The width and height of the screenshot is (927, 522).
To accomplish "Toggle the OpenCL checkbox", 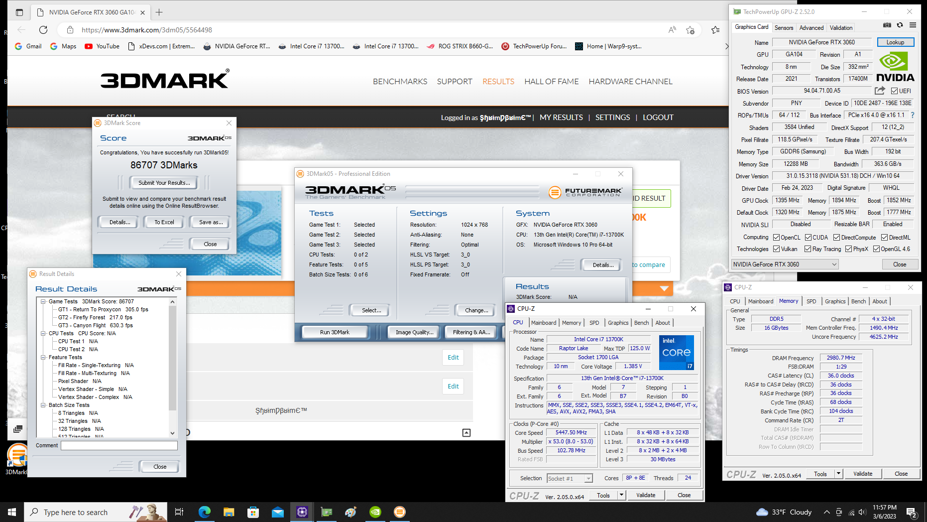I will tap(777, 238).
